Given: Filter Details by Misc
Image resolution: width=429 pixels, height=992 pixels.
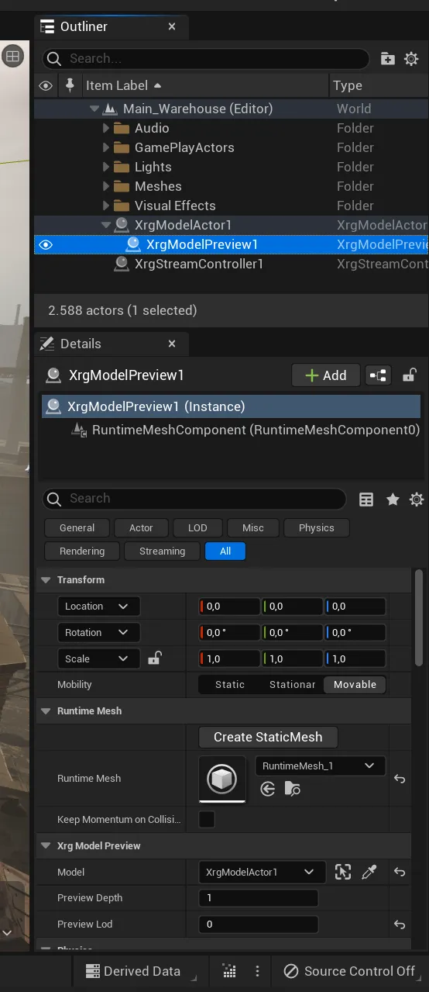Looking at the screenshot, I should pyautogui.click(x=252, y=528).
